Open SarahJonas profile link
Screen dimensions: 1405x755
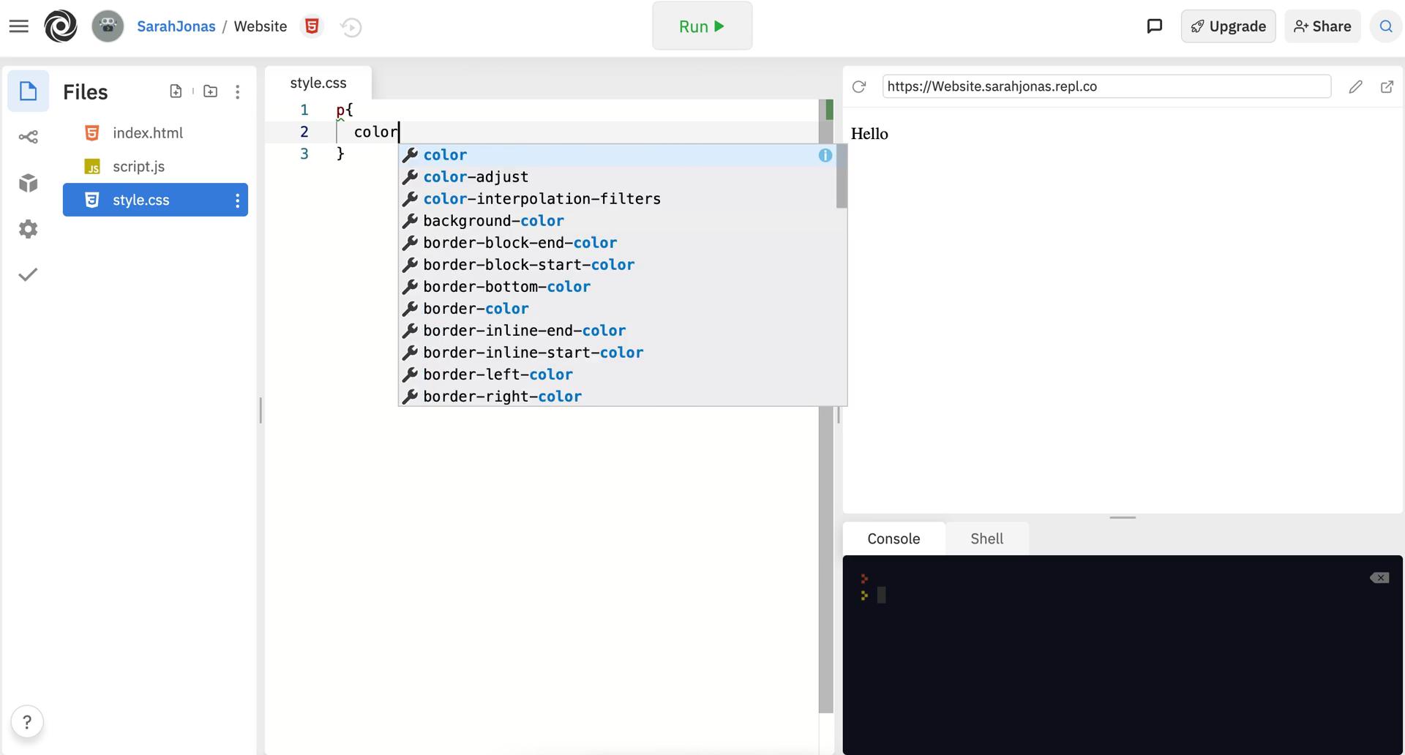[176, 26]
